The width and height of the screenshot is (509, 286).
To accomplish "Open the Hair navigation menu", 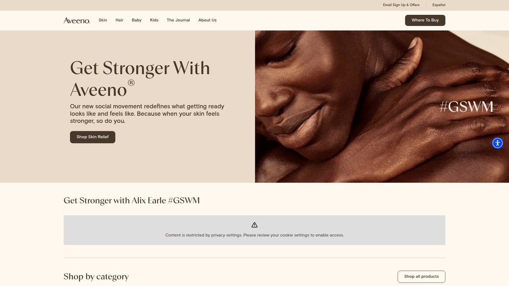I will click(x=119, y=20).
